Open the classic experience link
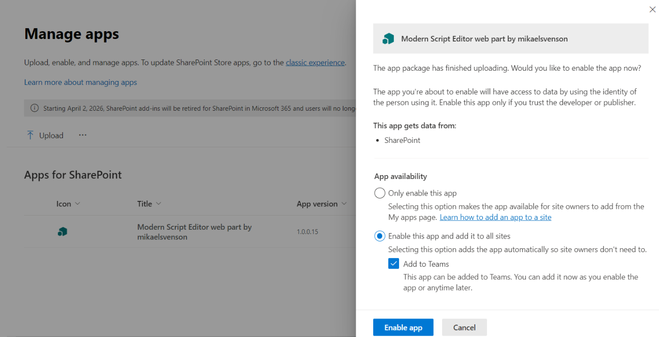 315,62
